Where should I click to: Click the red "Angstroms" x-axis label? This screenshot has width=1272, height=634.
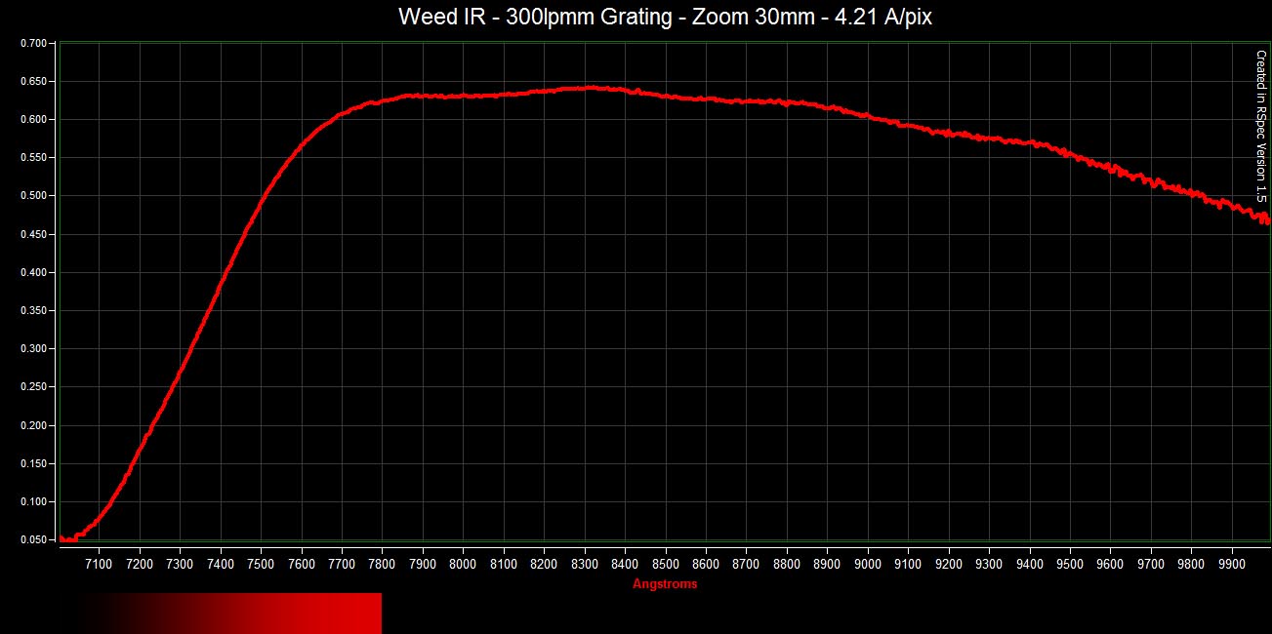665,584
